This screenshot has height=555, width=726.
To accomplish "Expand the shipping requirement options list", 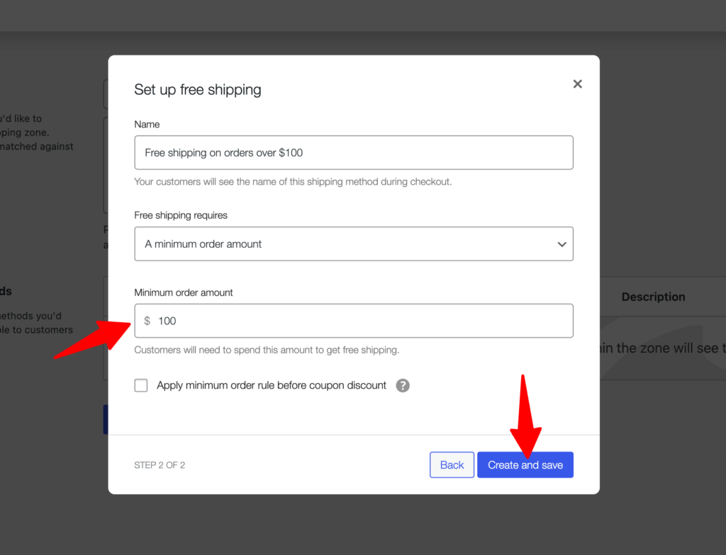I will click(x=354, y=244).
